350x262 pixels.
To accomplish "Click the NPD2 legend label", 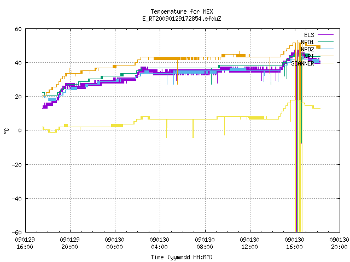I will [307, 49].
